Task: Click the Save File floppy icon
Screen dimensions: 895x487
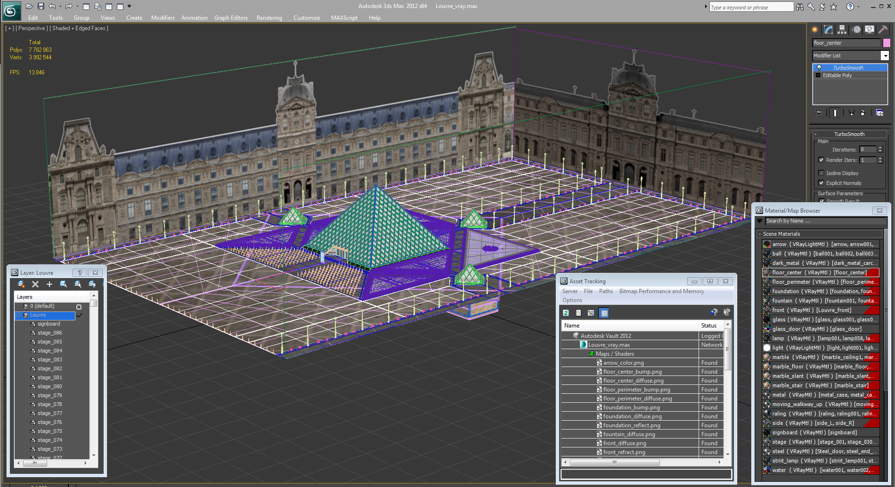Action: [41, 6]
